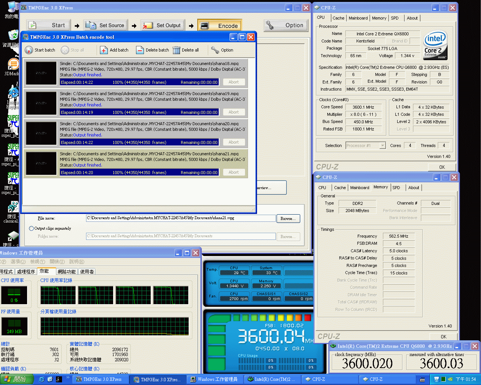
Task: Open Set Source step in TMPGEnc
Action: (x=106, y=25)
